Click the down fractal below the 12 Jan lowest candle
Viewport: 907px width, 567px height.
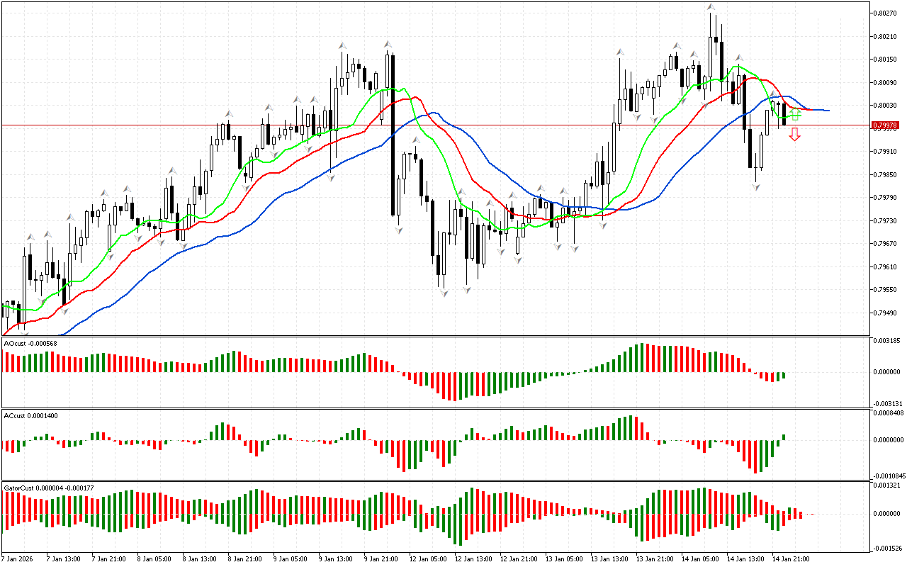444,291
